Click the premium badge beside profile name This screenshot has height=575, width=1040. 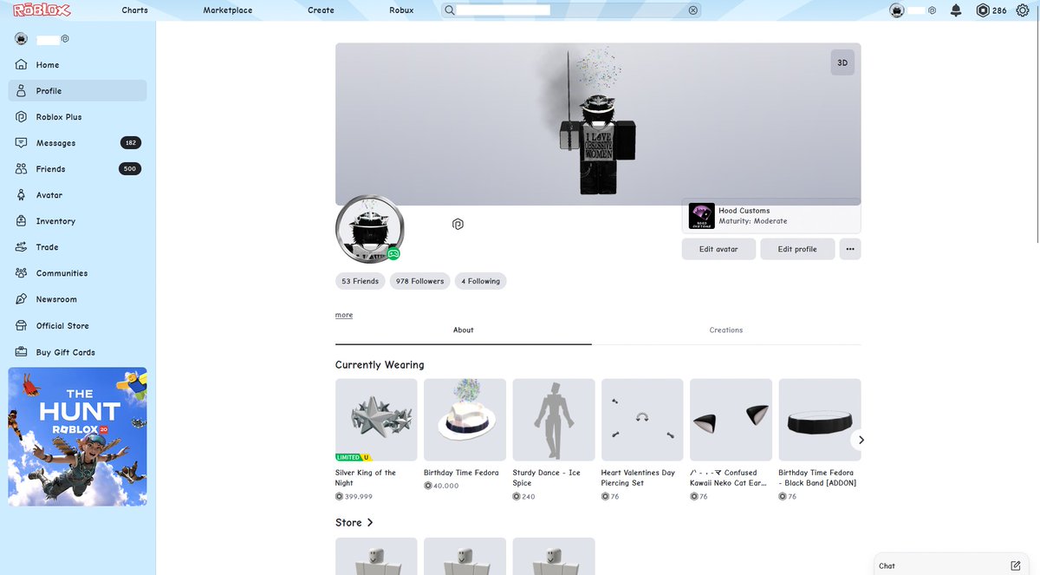458,225
